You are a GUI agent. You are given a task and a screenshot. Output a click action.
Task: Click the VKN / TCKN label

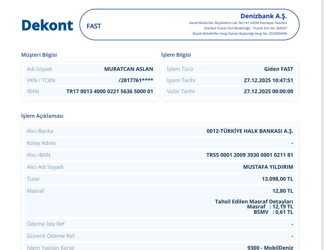coord(41,80)
